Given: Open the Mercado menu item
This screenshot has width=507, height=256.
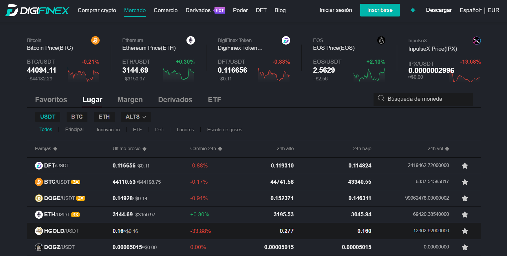Looking at the screenshot, I should pyautogui.click(x=135, y=10).
